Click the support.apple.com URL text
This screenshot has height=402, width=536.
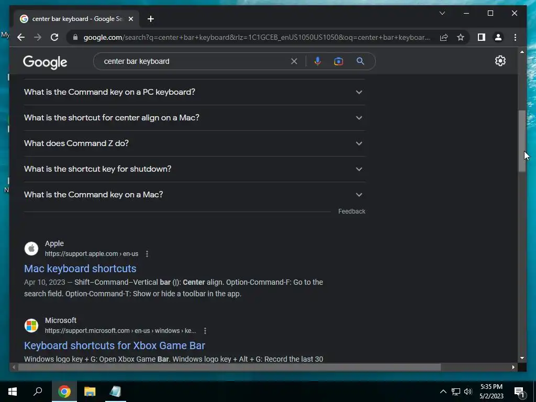(91, 254)
